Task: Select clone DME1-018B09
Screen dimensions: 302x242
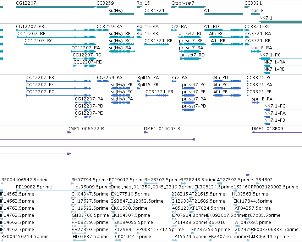Action: [x=267, y=129]
